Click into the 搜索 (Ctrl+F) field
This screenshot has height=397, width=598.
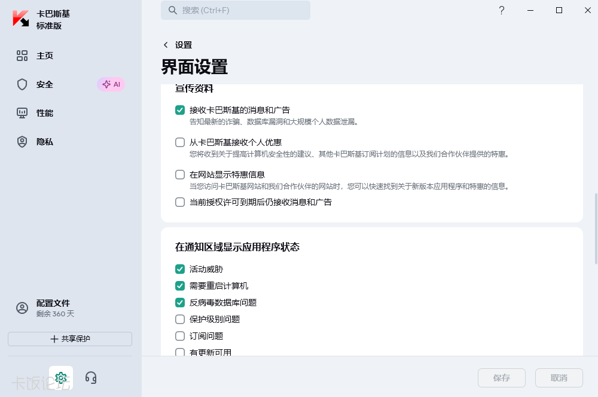pos(236,10)
